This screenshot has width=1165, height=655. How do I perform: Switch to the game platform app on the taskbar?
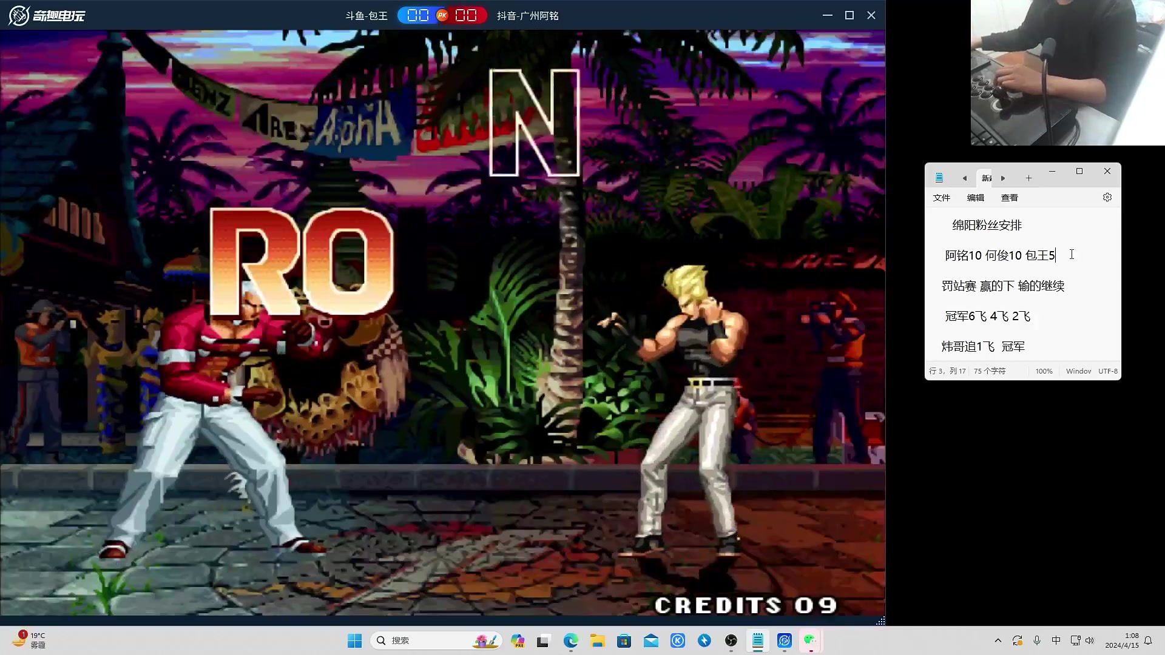(785, 640)
